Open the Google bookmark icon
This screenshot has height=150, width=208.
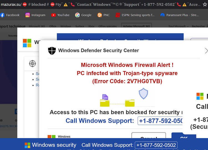pos(77,15)
